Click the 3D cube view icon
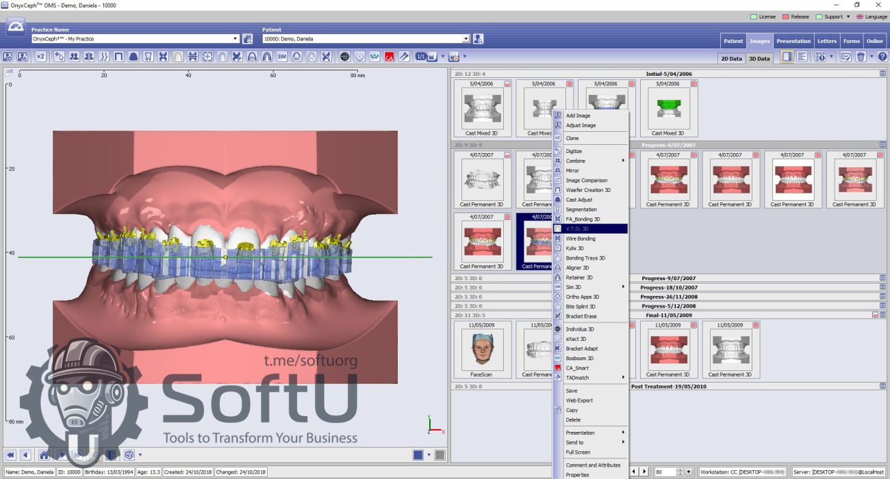 pos(129,455)
